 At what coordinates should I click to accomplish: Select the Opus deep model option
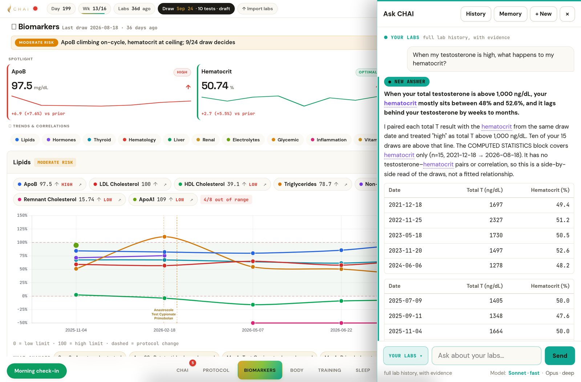click(560, 373)
